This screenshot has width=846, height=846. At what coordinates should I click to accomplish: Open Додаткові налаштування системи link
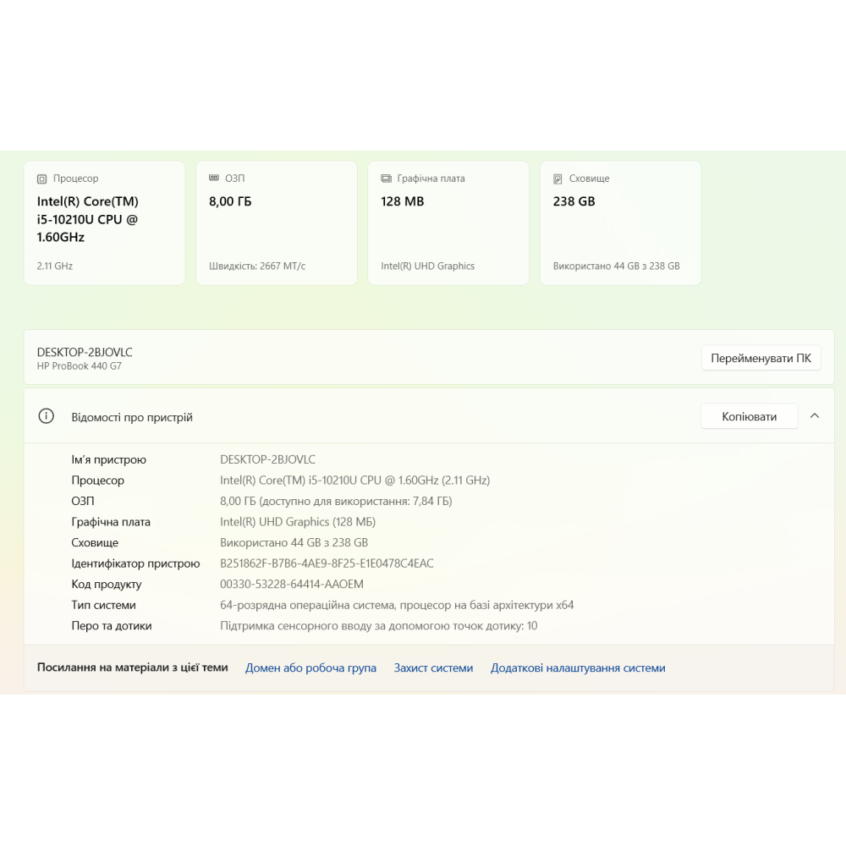pos(578,668)
